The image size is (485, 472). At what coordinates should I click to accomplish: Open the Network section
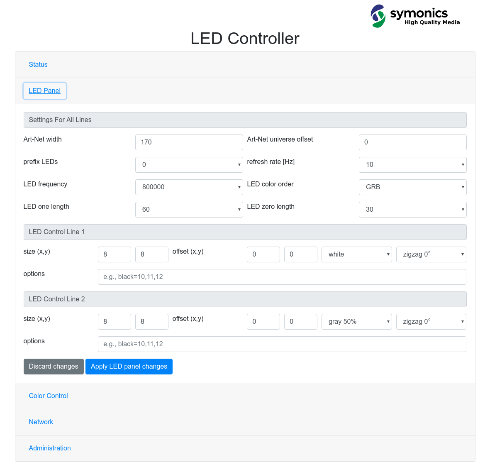(x=41, y=422)
